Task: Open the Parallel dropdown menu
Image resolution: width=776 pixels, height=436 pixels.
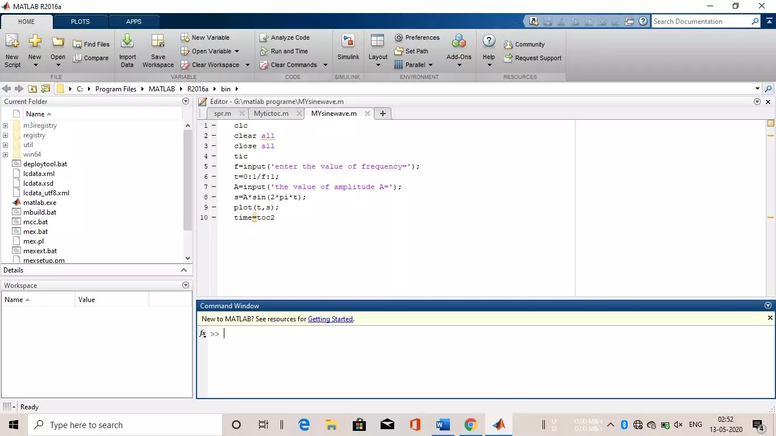Action: [415, 65]
